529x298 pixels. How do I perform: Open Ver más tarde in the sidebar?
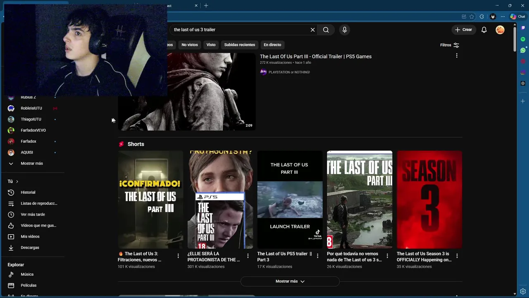pyautogui.click(x=32, y=214)
